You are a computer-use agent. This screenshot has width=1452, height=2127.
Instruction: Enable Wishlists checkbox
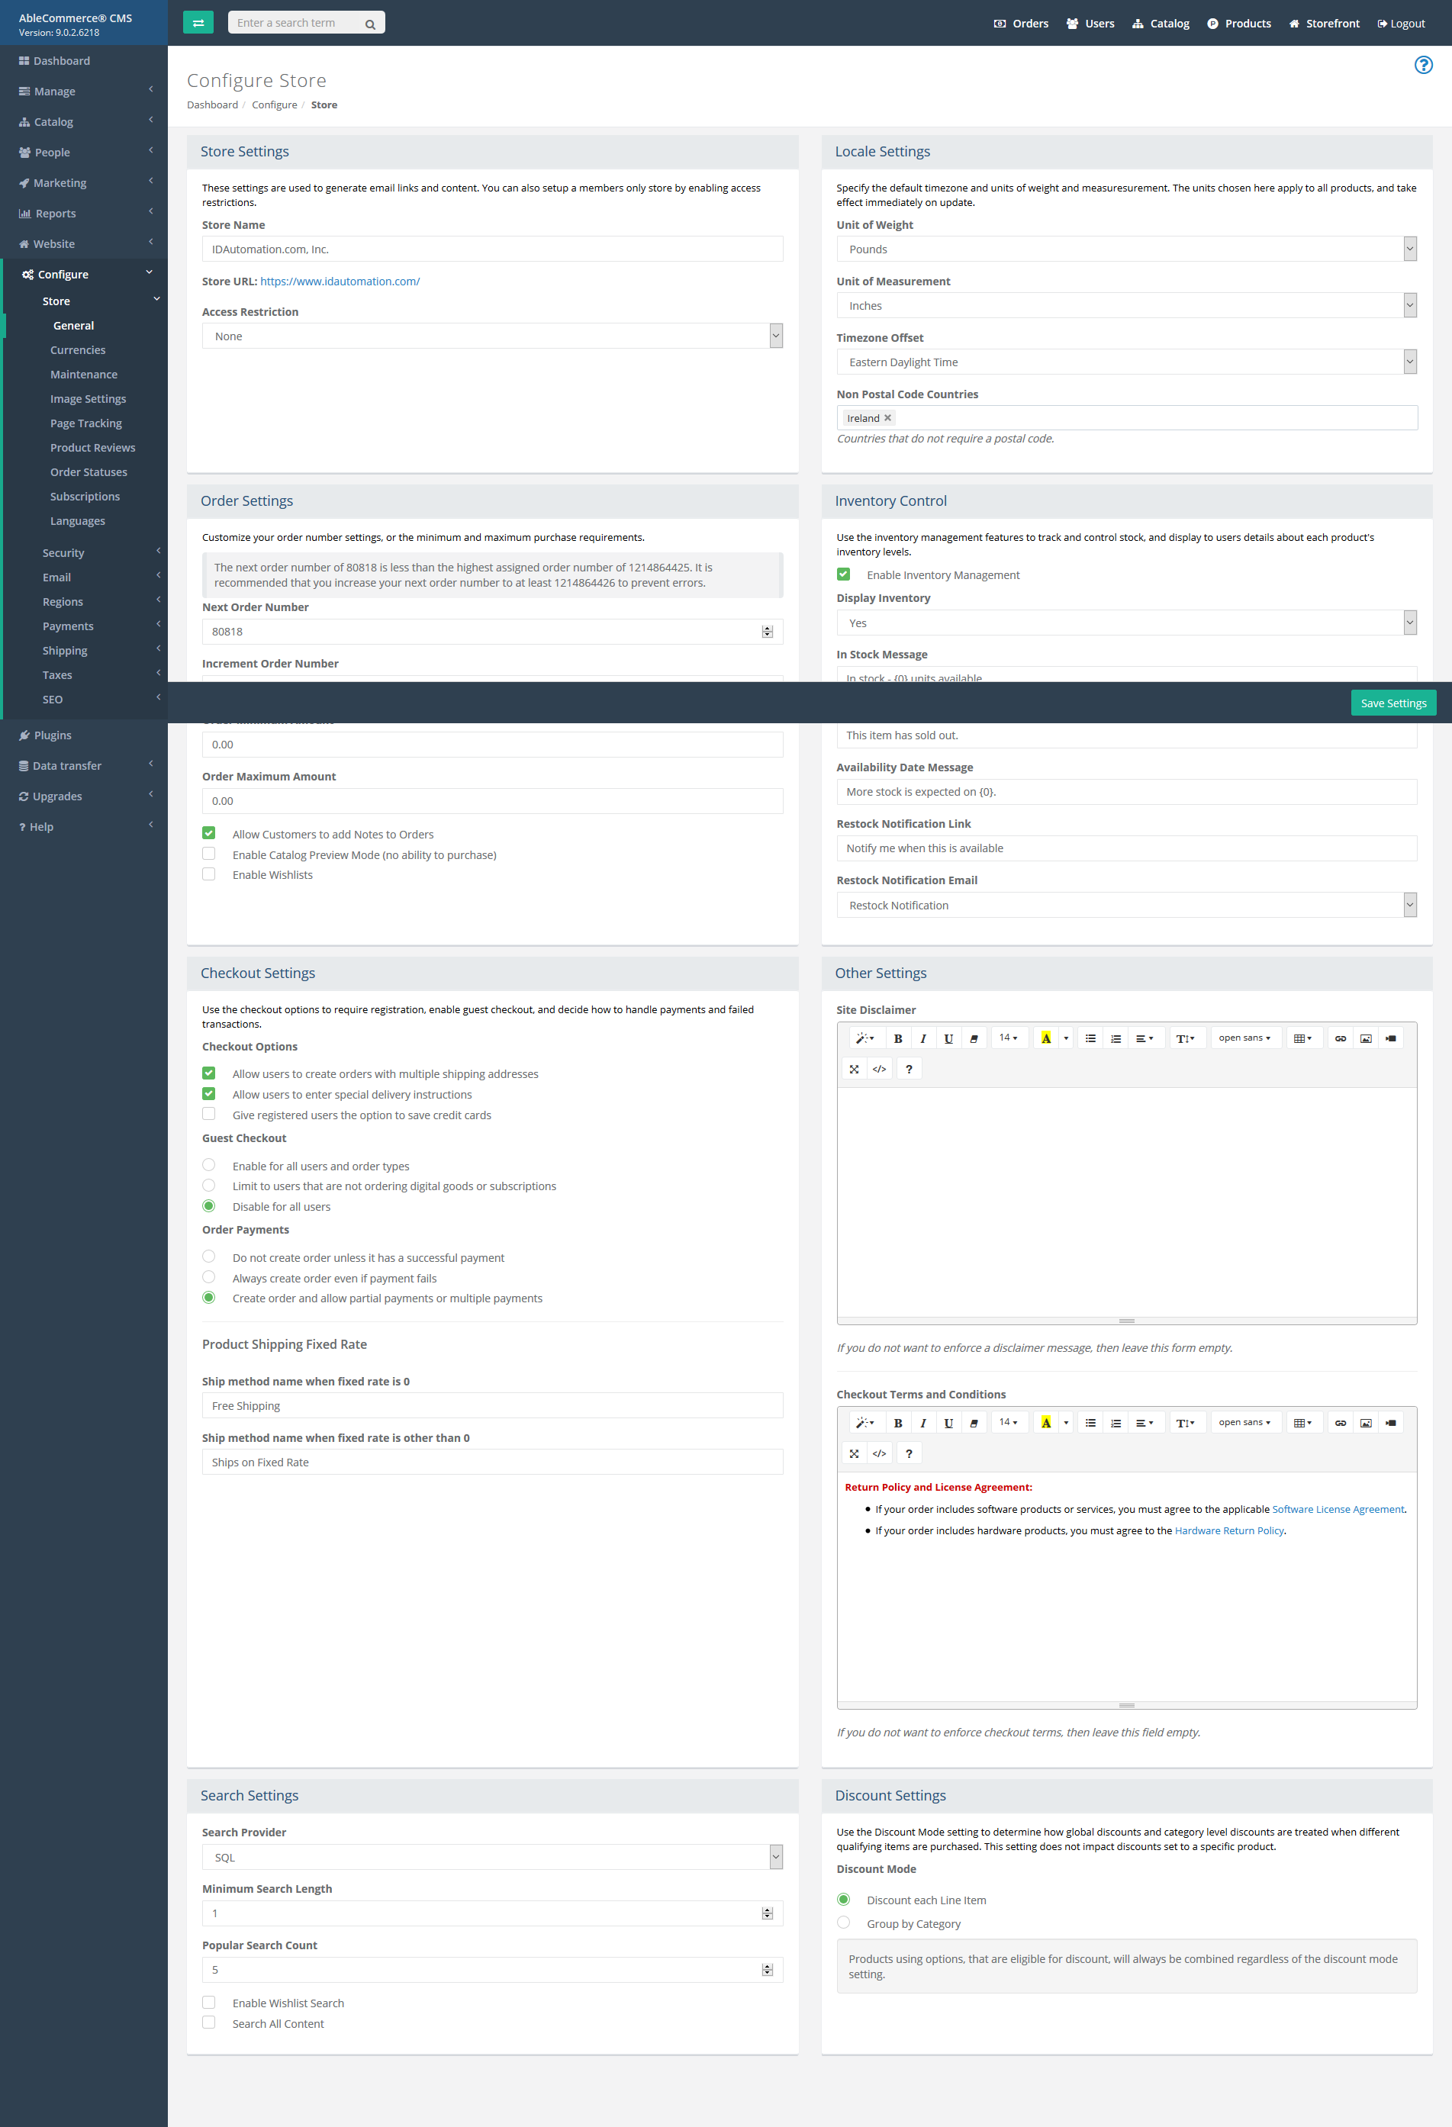tap(209, 874)
